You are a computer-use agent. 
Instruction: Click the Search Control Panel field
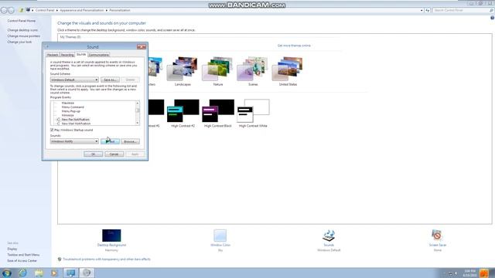click(461, 10)
